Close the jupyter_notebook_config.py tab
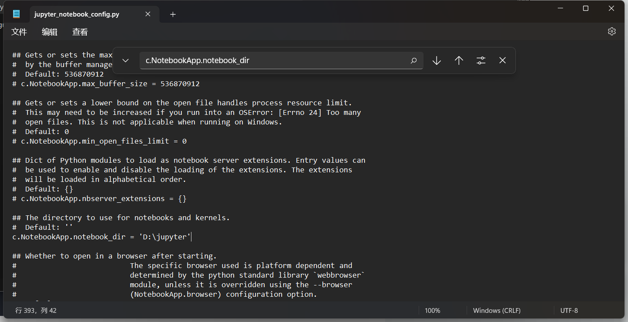Viewport: 628px width, 322px height. click(148, 14)
